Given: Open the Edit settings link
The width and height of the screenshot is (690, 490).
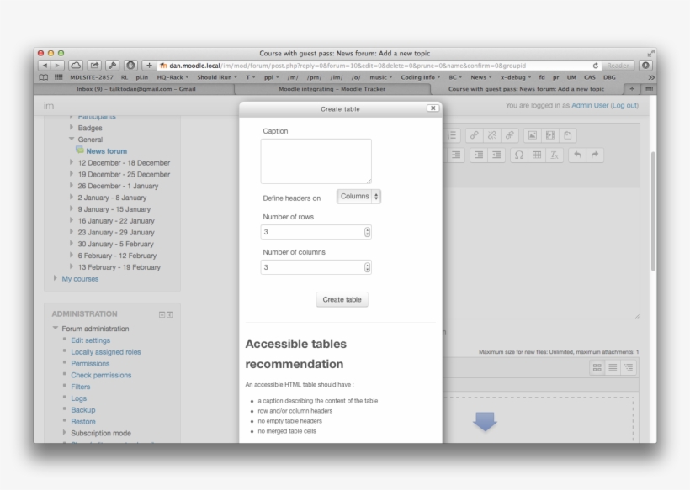Looking at the screenshot, I should (x=90, y=340).
